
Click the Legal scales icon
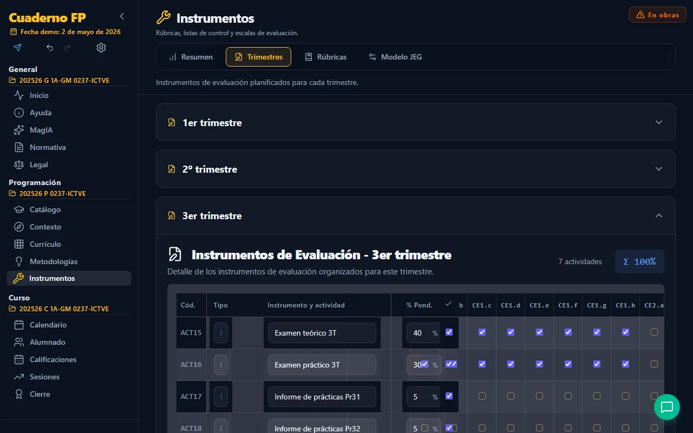tap(19, 165)
